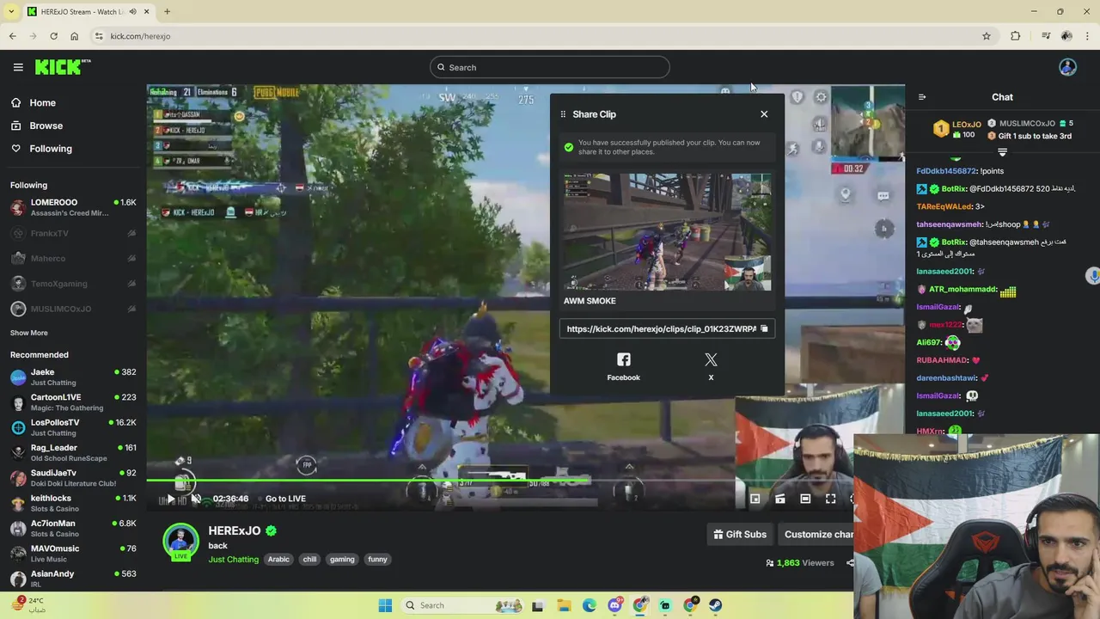Open the HERExJO channel avatar
This screenshot has height=619, width=1100.
(181, 542)
